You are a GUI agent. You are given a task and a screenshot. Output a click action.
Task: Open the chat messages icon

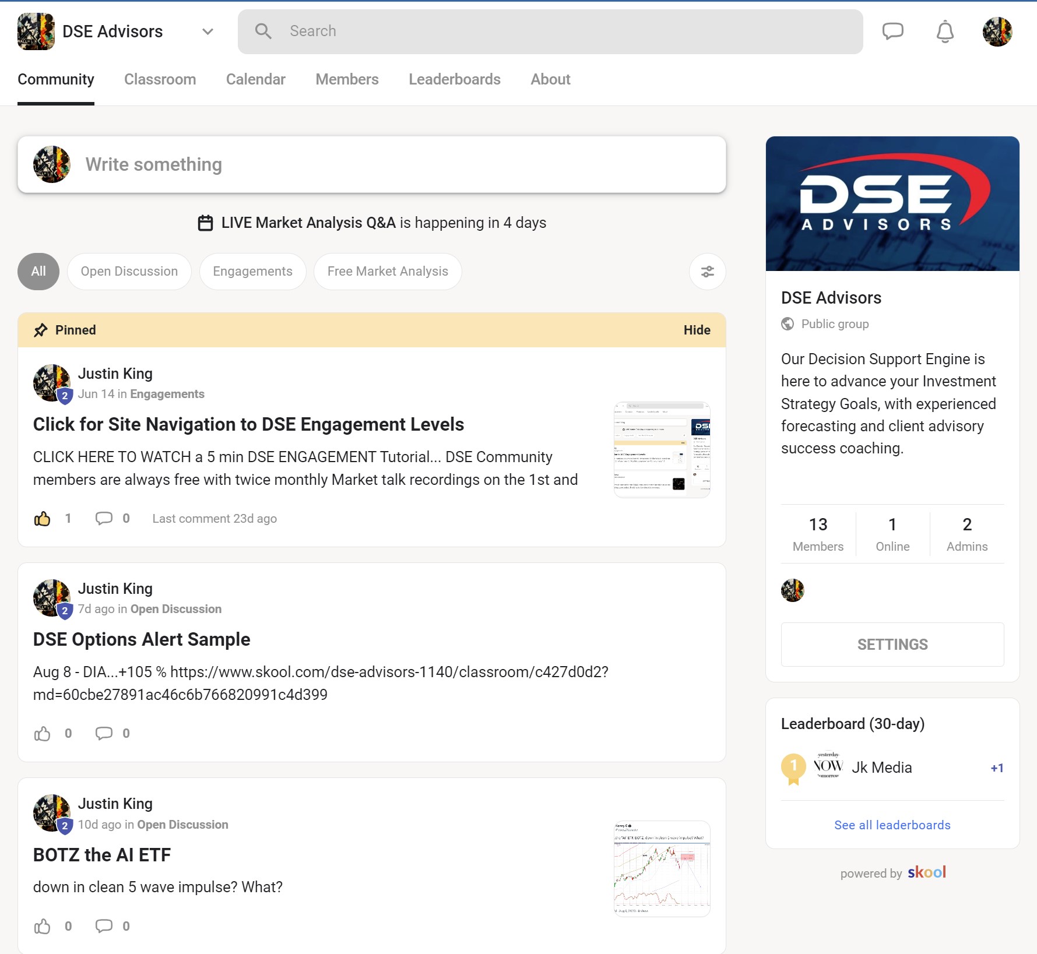point(892,31)
